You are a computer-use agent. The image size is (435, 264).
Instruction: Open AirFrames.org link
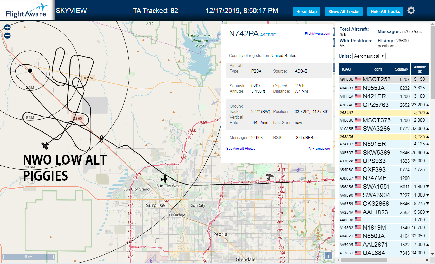(x=319, y=149)
